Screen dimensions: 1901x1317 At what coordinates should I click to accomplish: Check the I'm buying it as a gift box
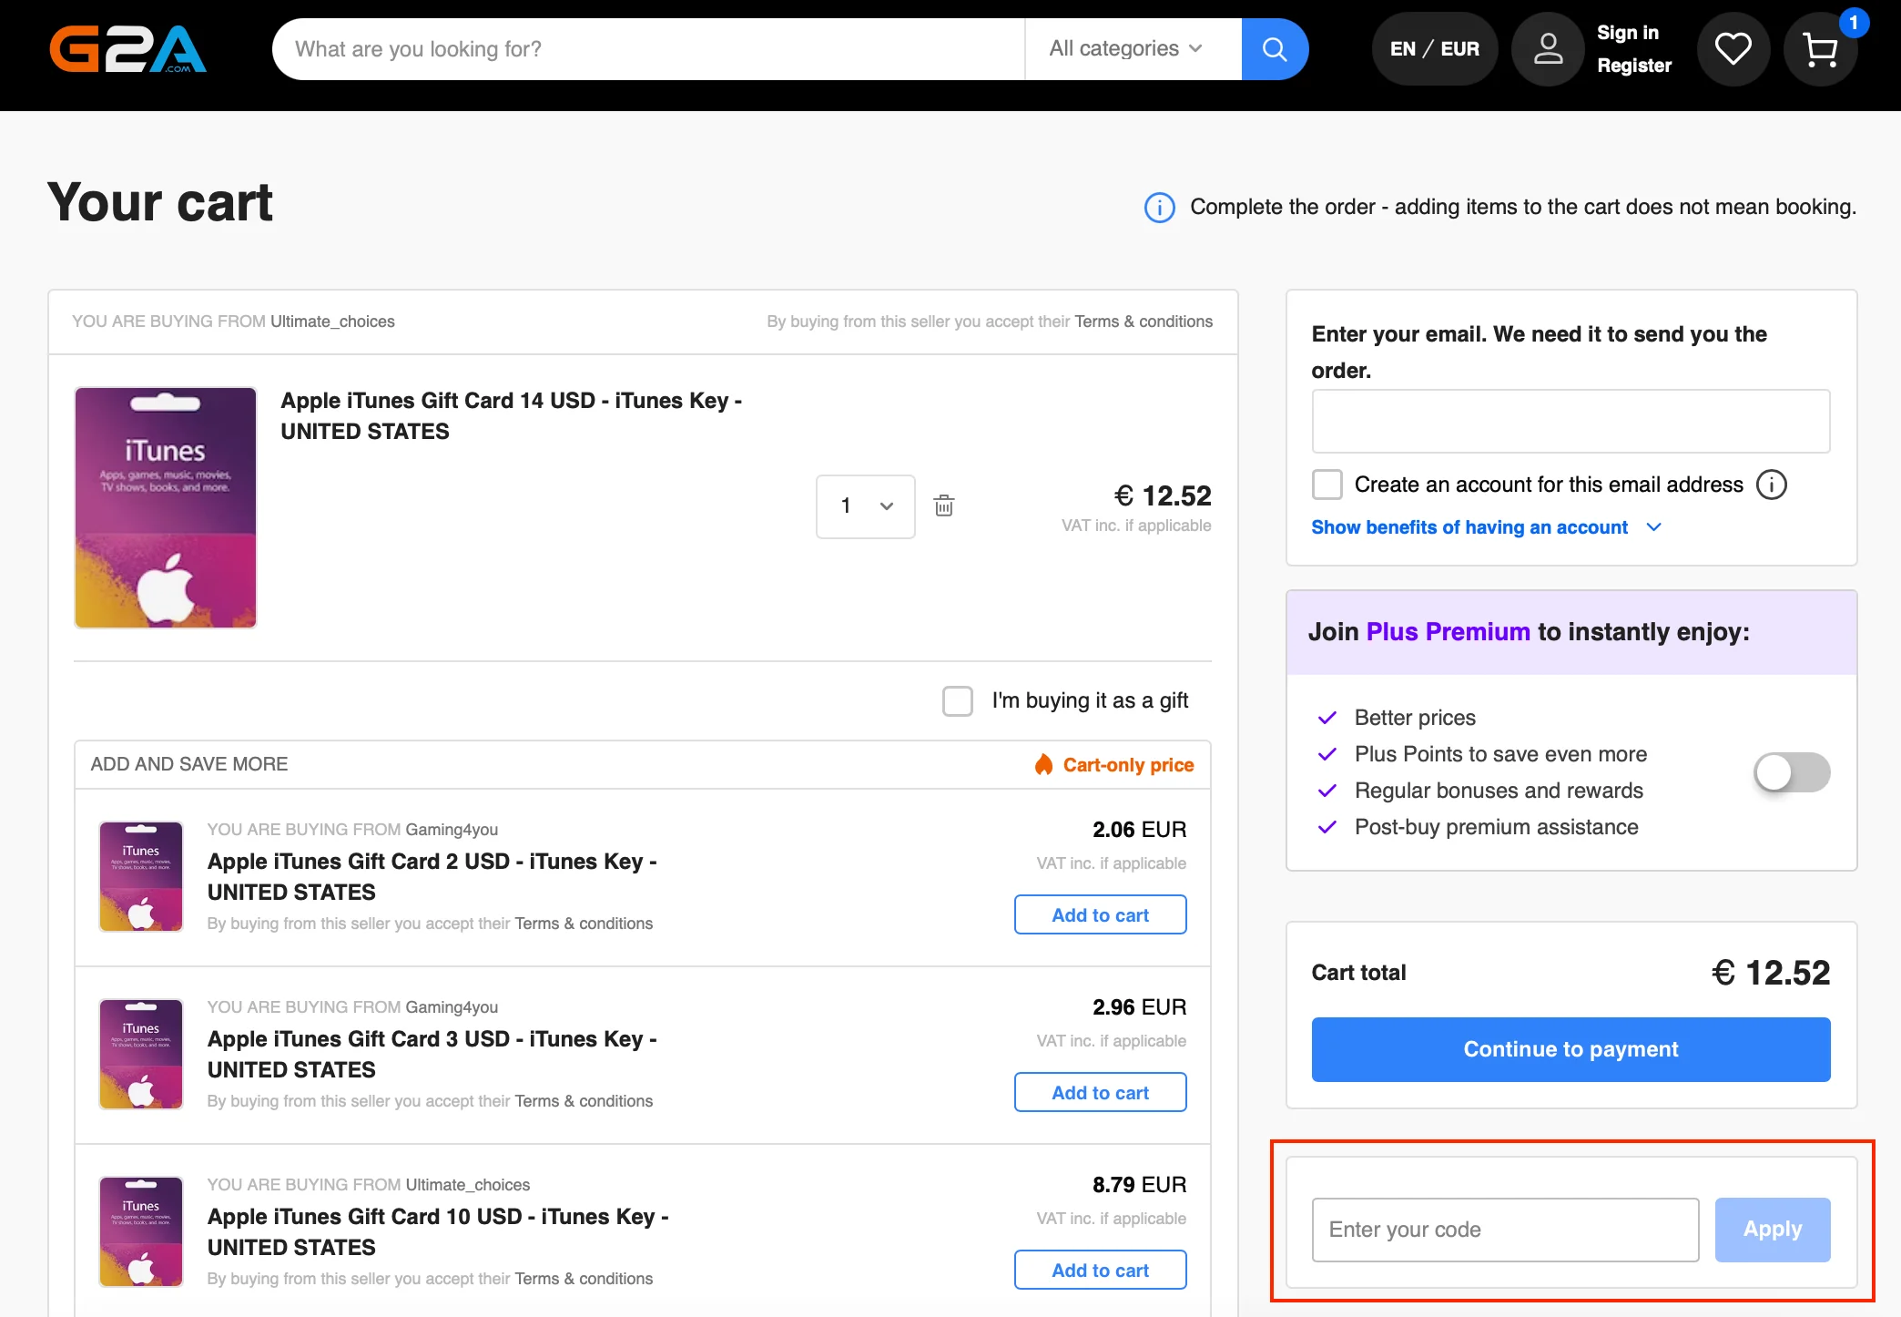click(957, 701)
